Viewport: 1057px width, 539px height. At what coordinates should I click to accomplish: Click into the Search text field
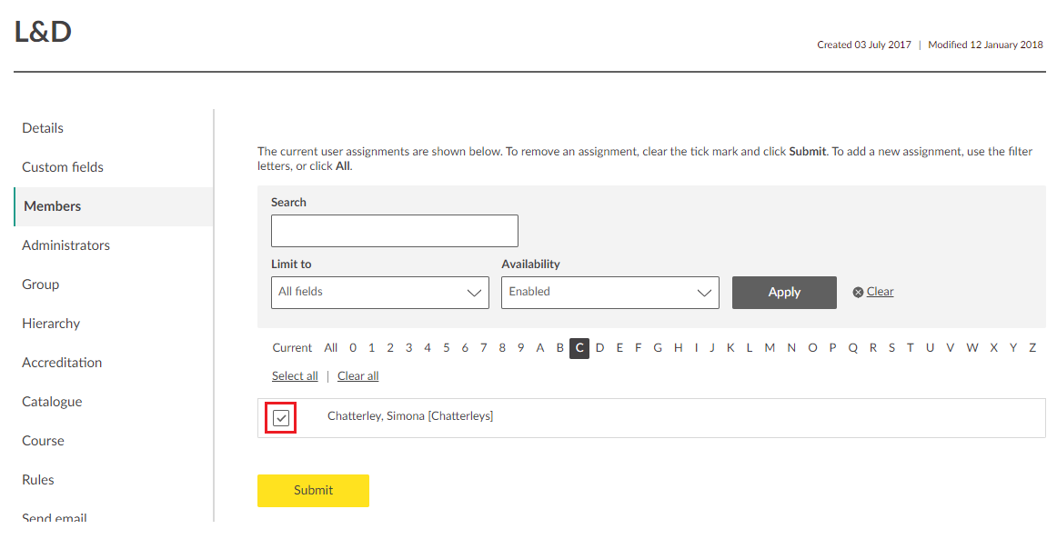[x=394, y=231]
